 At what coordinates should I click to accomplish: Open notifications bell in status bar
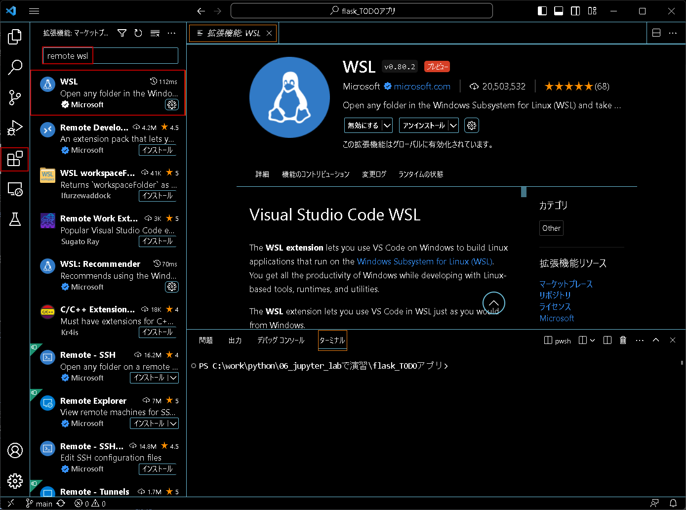[673, 503]
